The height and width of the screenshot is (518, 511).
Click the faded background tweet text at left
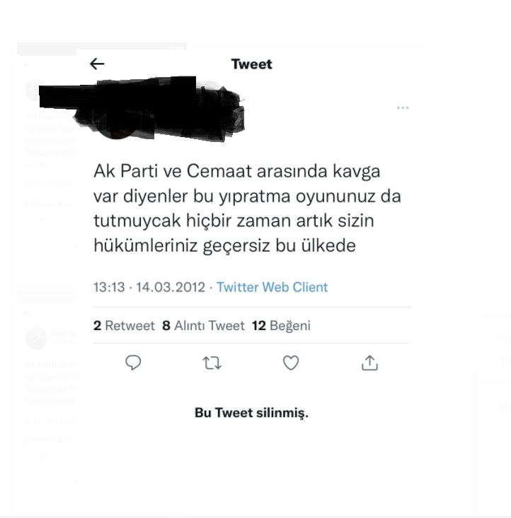(x=51, y=141)
